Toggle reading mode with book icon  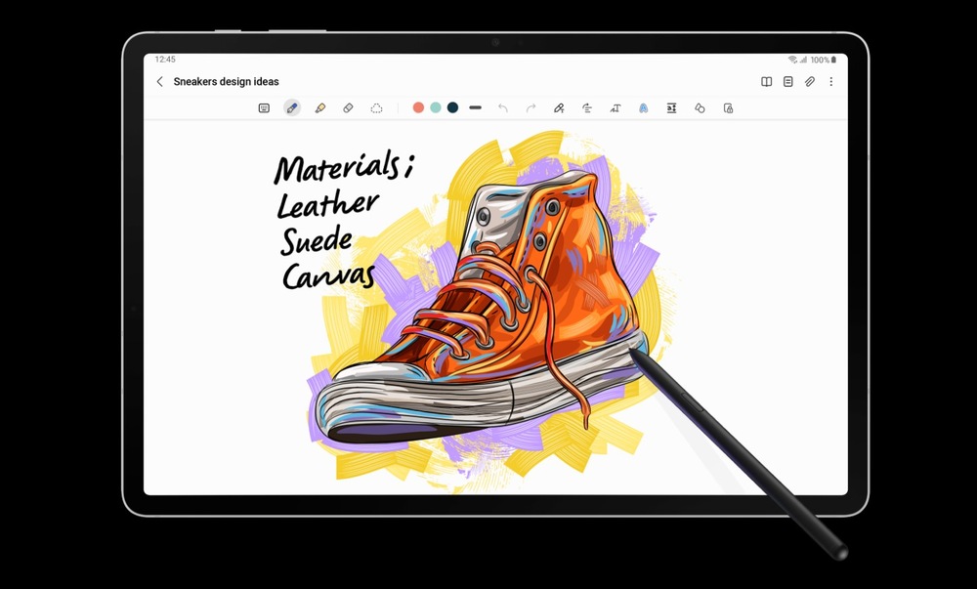tap(767, 82)
